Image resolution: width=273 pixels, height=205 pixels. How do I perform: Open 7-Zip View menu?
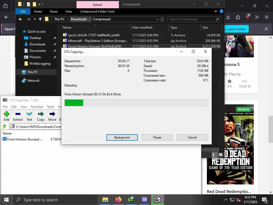tap(23, 107)
